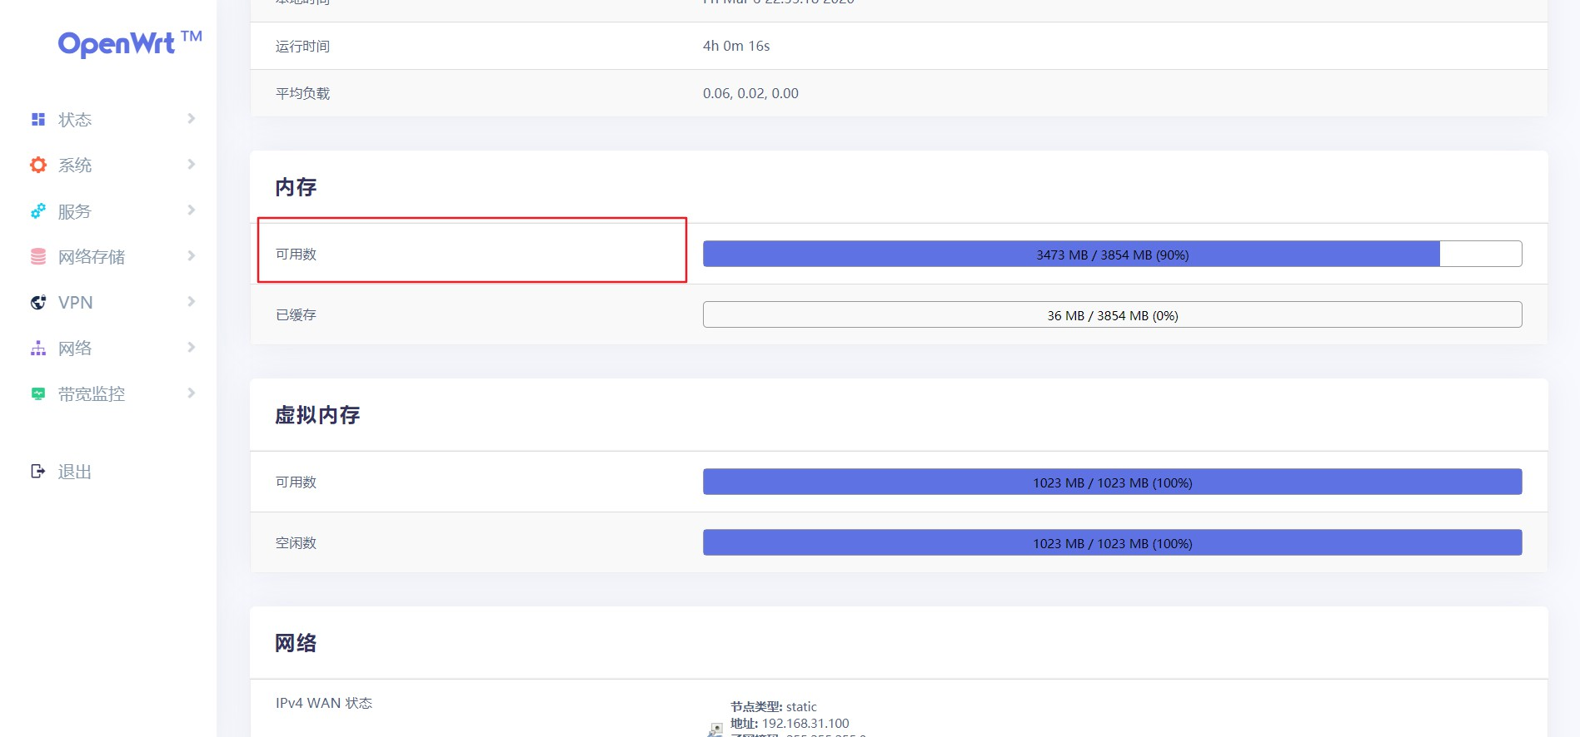
Task: Expand the 状态 menu chevron
Action: coord(192,119)
